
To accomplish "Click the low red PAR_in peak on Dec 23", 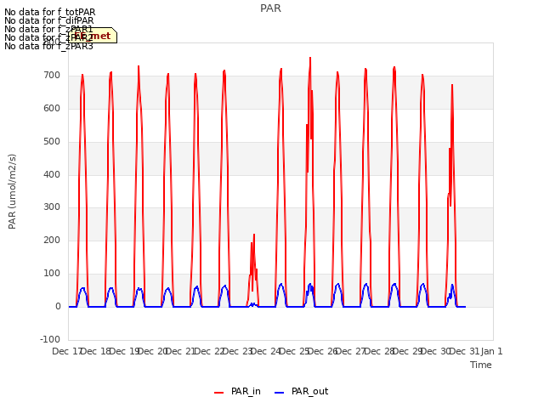I will pyautogui.click(x=254, y=235).
